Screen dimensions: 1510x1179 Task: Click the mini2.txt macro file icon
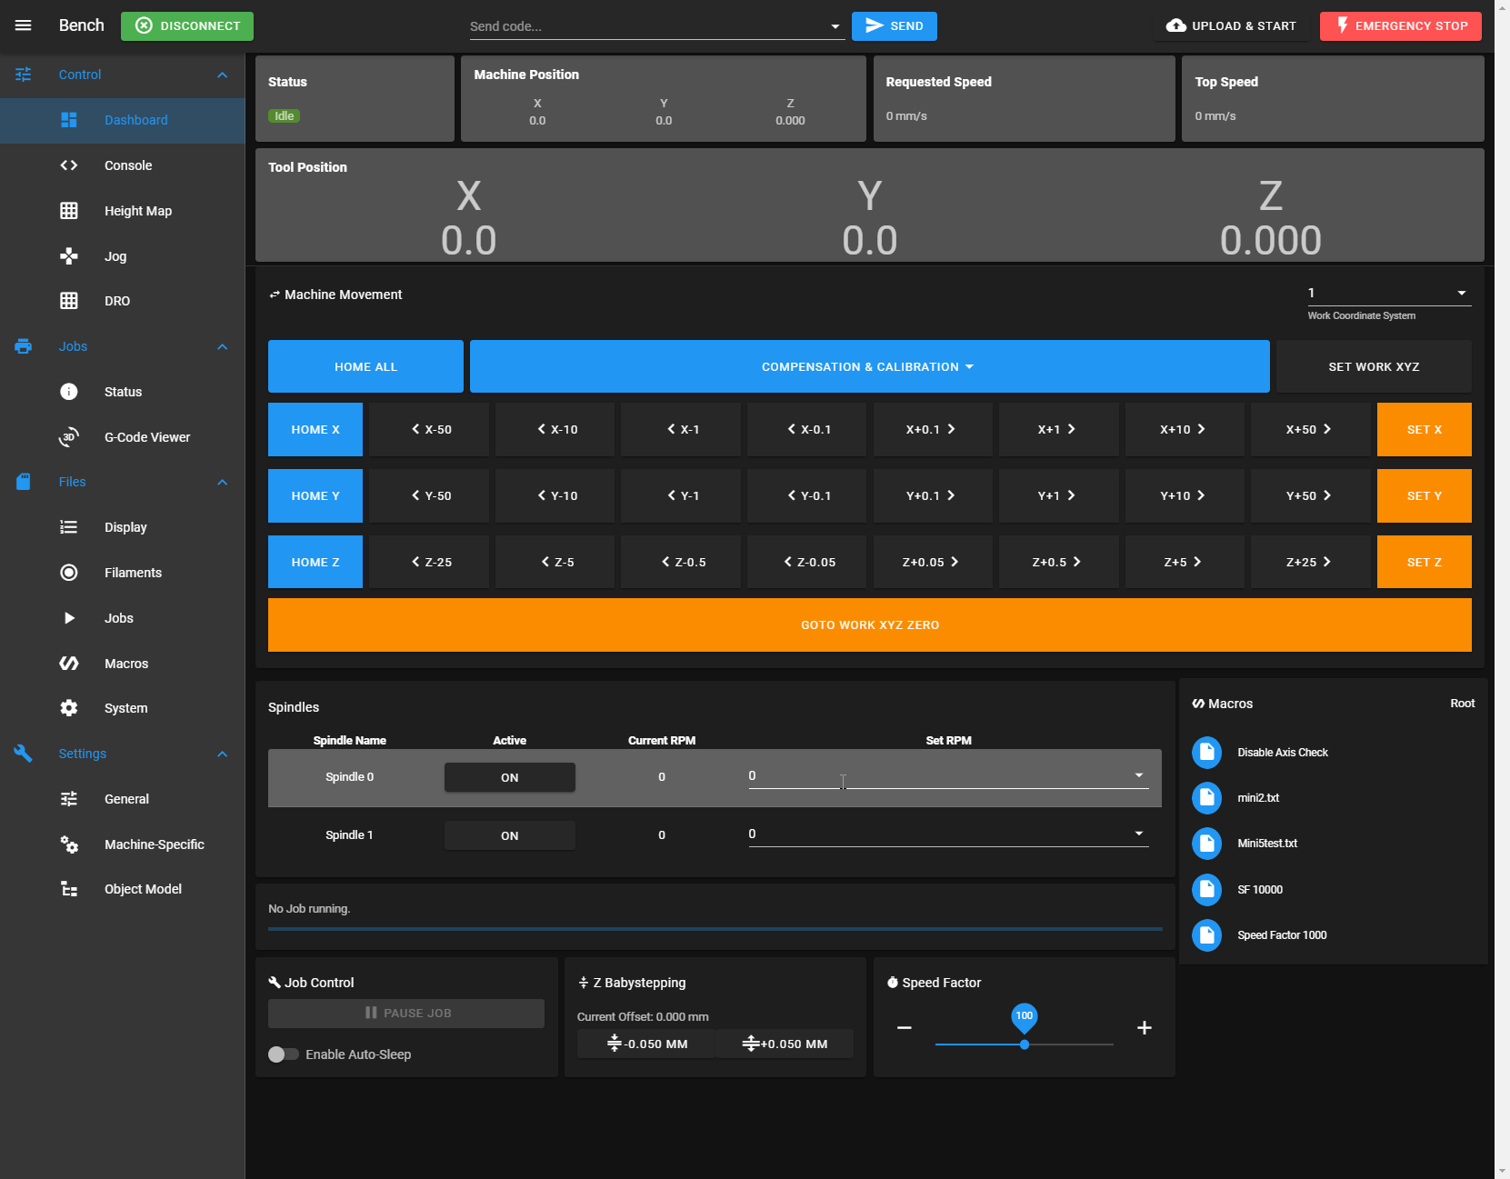click(x=1206, y=798)
